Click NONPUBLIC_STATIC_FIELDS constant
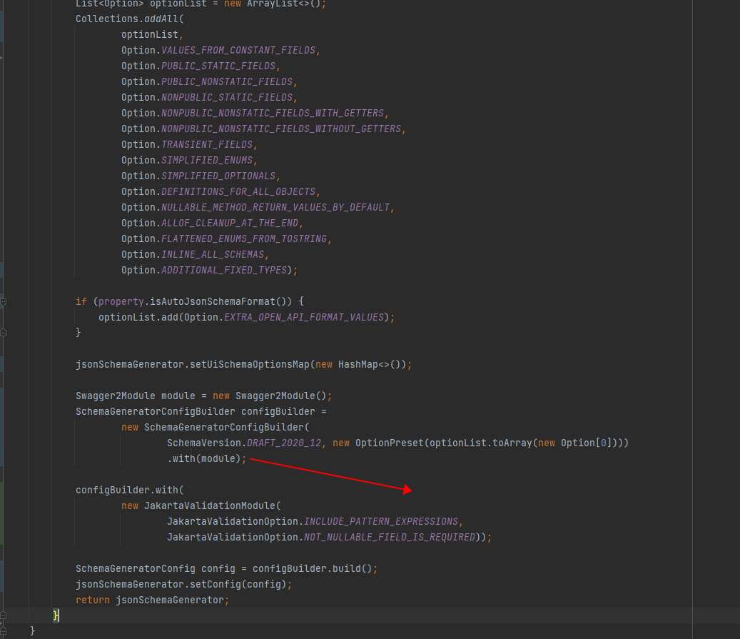The image size is (740, 639). tap(227, 97)
